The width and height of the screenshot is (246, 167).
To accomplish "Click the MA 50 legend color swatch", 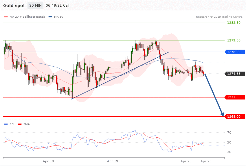I will (x=50, y=17).
